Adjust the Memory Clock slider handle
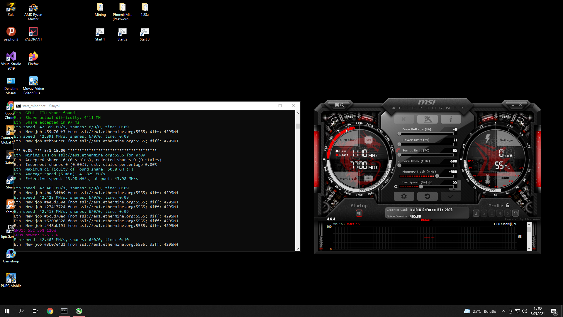 [437, 176]
